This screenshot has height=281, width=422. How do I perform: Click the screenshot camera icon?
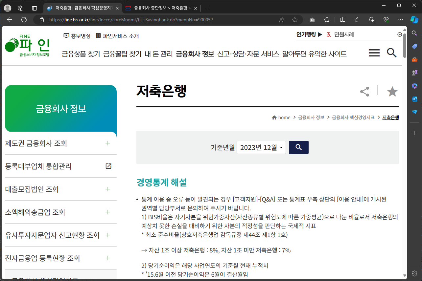[x=312, y=20]
